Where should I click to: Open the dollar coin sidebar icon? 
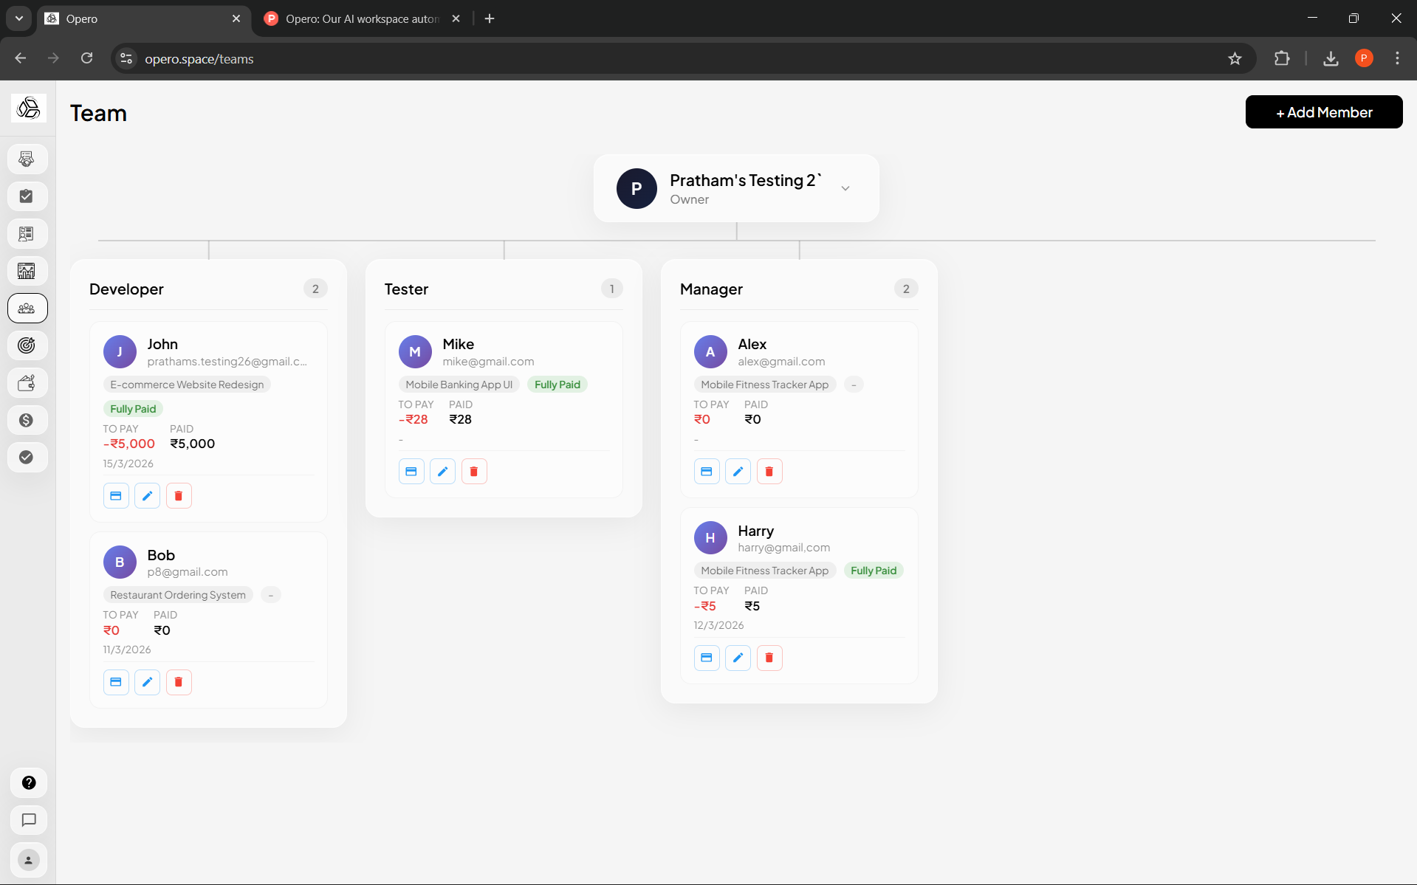tap(27, 420)
